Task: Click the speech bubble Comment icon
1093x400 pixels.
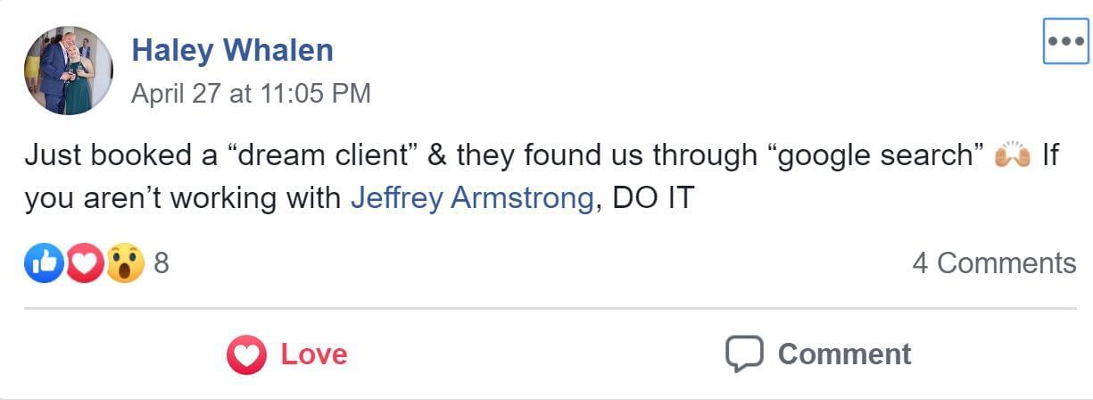Action: [x=743, y=354]
